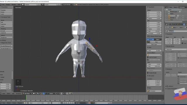This screenshot has width=187, height=105.
Task: Click the timeline End frame field
Action: tap(45, 103)
